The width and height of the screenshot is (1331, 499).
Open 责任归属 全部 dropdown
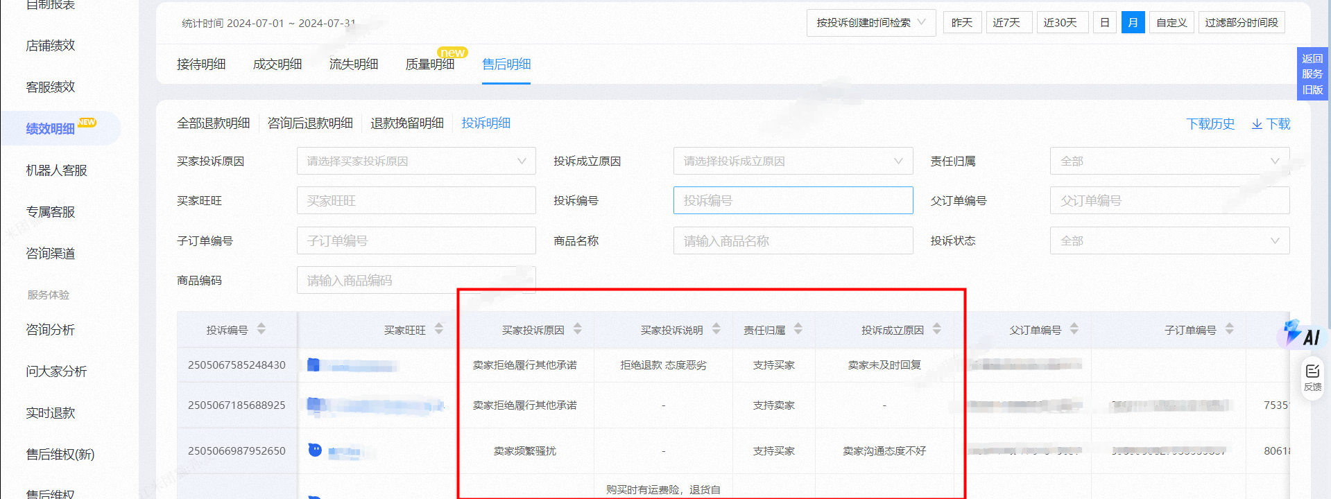[x=1169, y=161]
